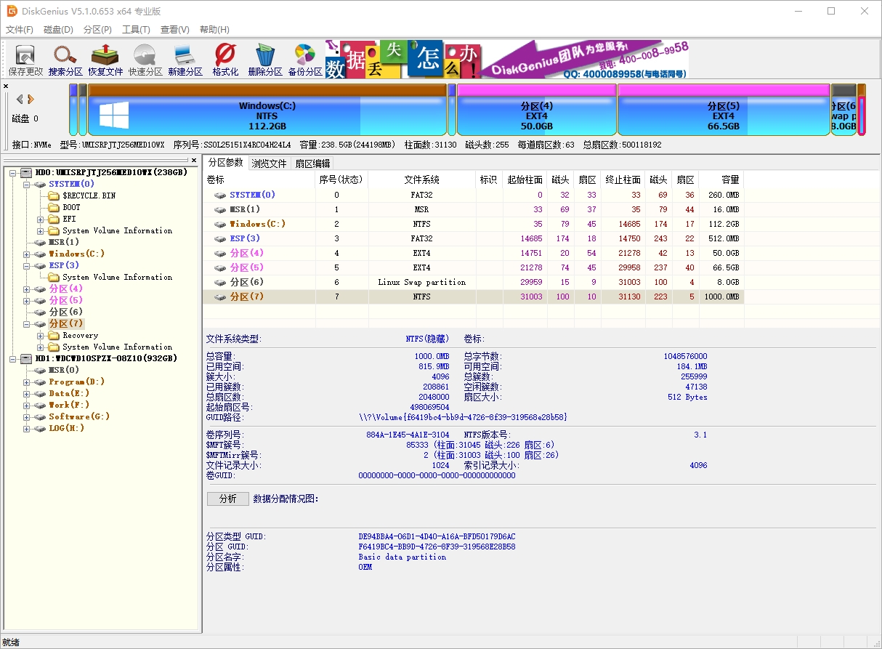Select Windows(C:) row in partition table

point(473,224)
